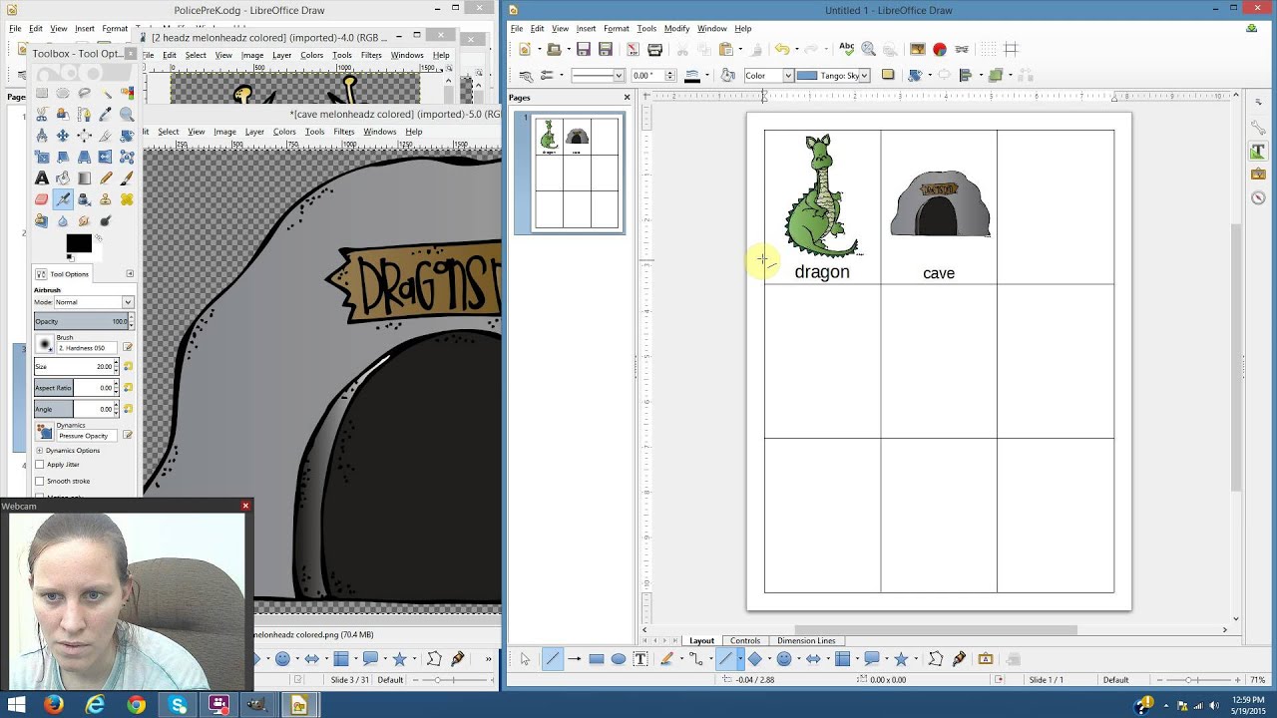
Task: Click the Print icon in Draw toolbar
Action: 654,49
